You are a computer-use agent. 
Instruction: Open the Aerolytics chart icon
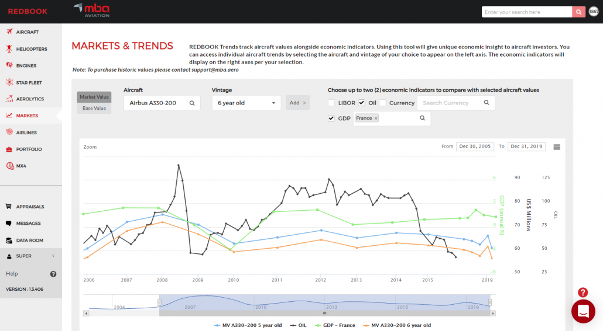click(9, 99)
